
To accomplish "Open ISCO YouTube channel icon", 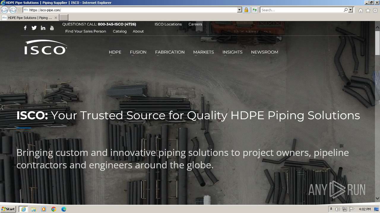I will (52, 28).
